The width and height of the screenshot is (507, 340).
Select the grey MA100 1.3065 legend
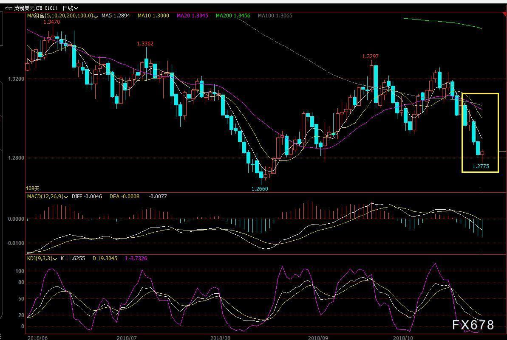275,16
